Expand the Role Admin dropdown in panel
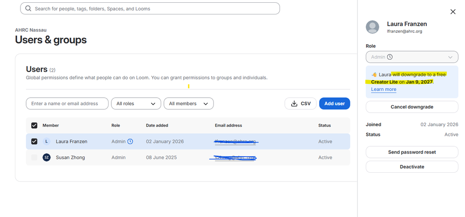 (x=412, y=57)
